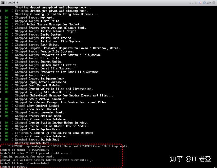Click the tokens updated successfully message
The image size is (217, 168).
tap(46, 160)
